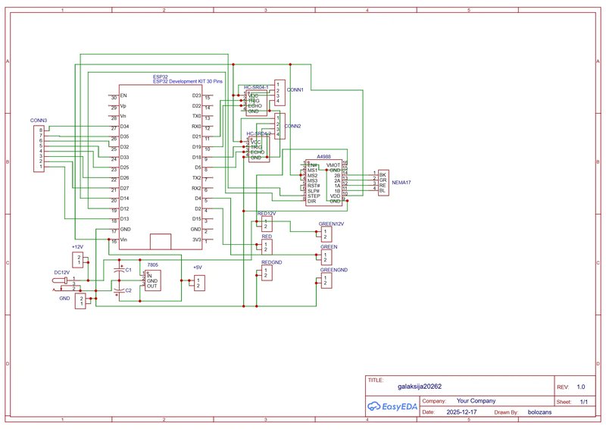Click the EN pin on ESP32

(123, 96)
